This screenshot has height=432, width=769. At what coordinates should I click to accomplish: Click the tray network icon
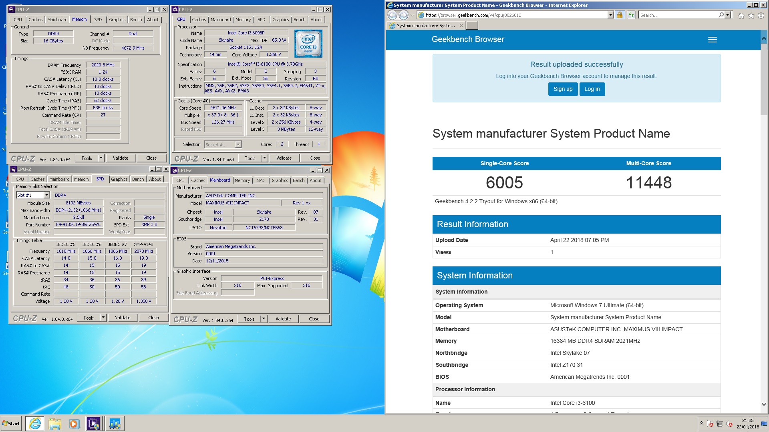(720, 424)
